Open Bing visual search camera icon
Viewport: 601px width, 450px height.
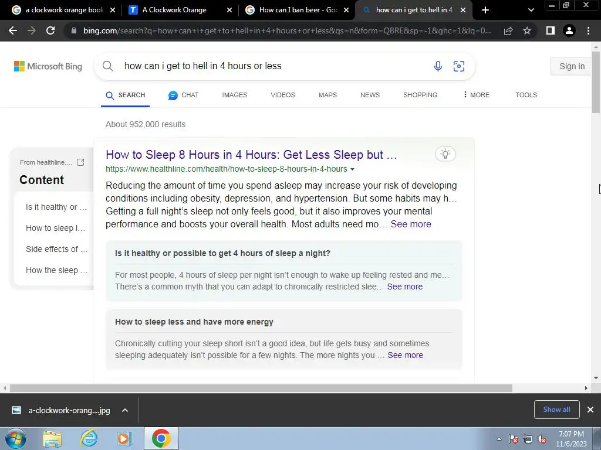coord(459,66)
